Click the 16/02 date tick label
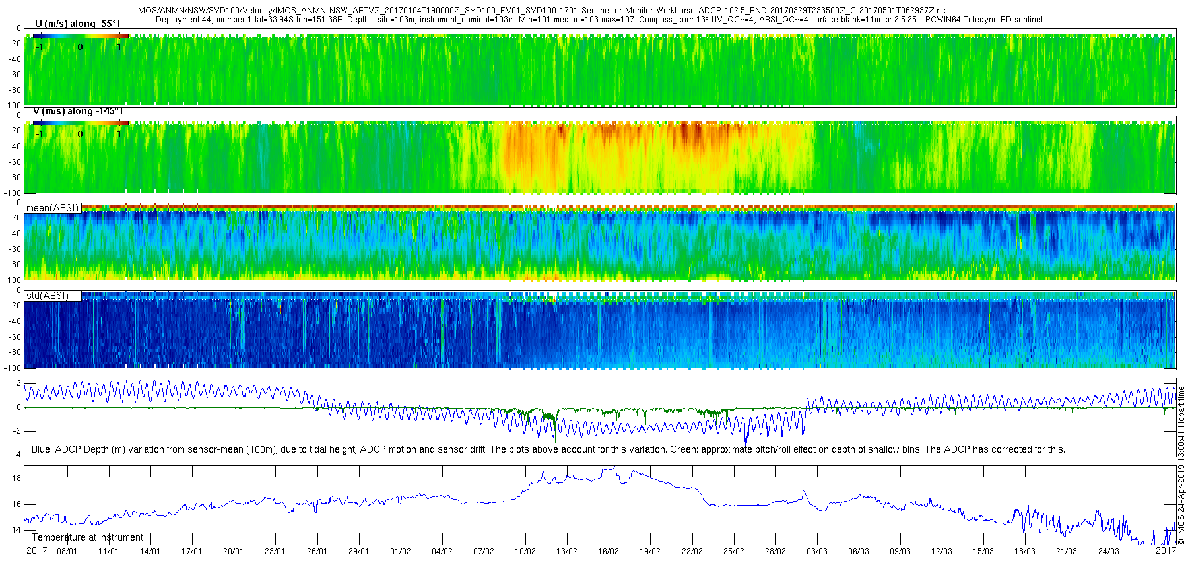Viewport: 1188px width, 561px height. tap(608, 552)
